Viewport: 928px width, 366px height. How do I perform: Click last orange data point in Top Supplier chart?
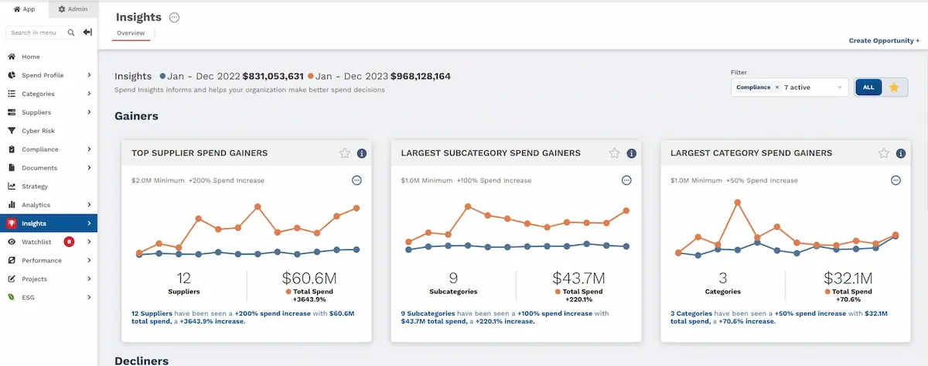[x=357, y=208]
